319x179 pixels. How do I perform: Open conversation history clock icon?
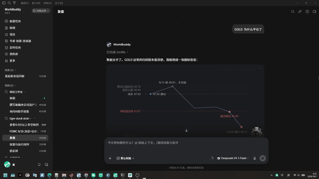click(x=307, y=12)
